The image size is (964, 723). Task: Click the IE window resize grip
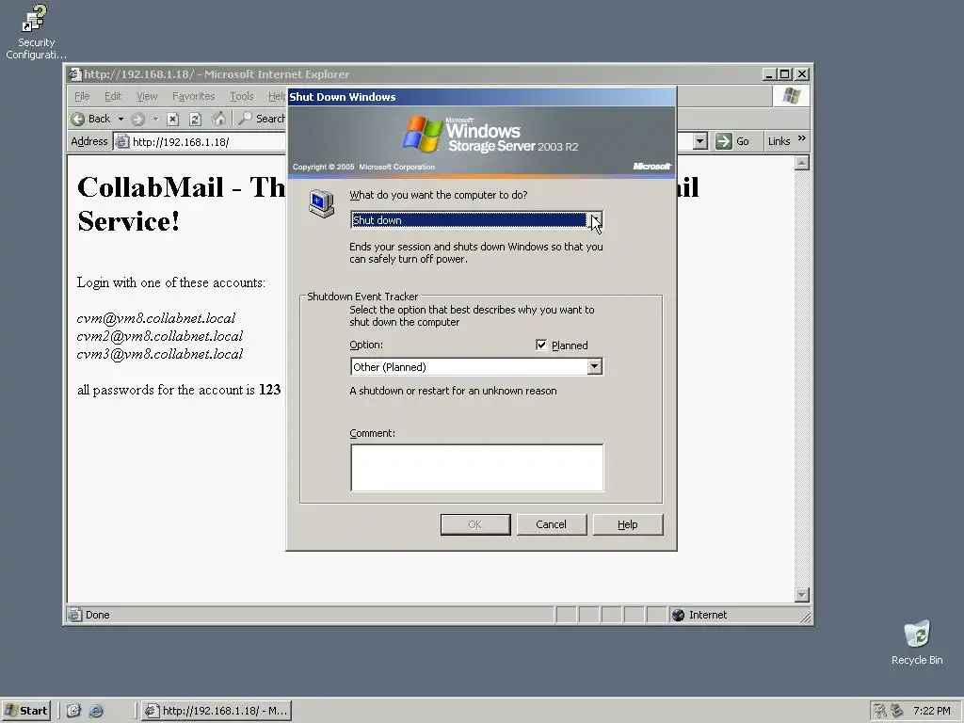point(805,617)
